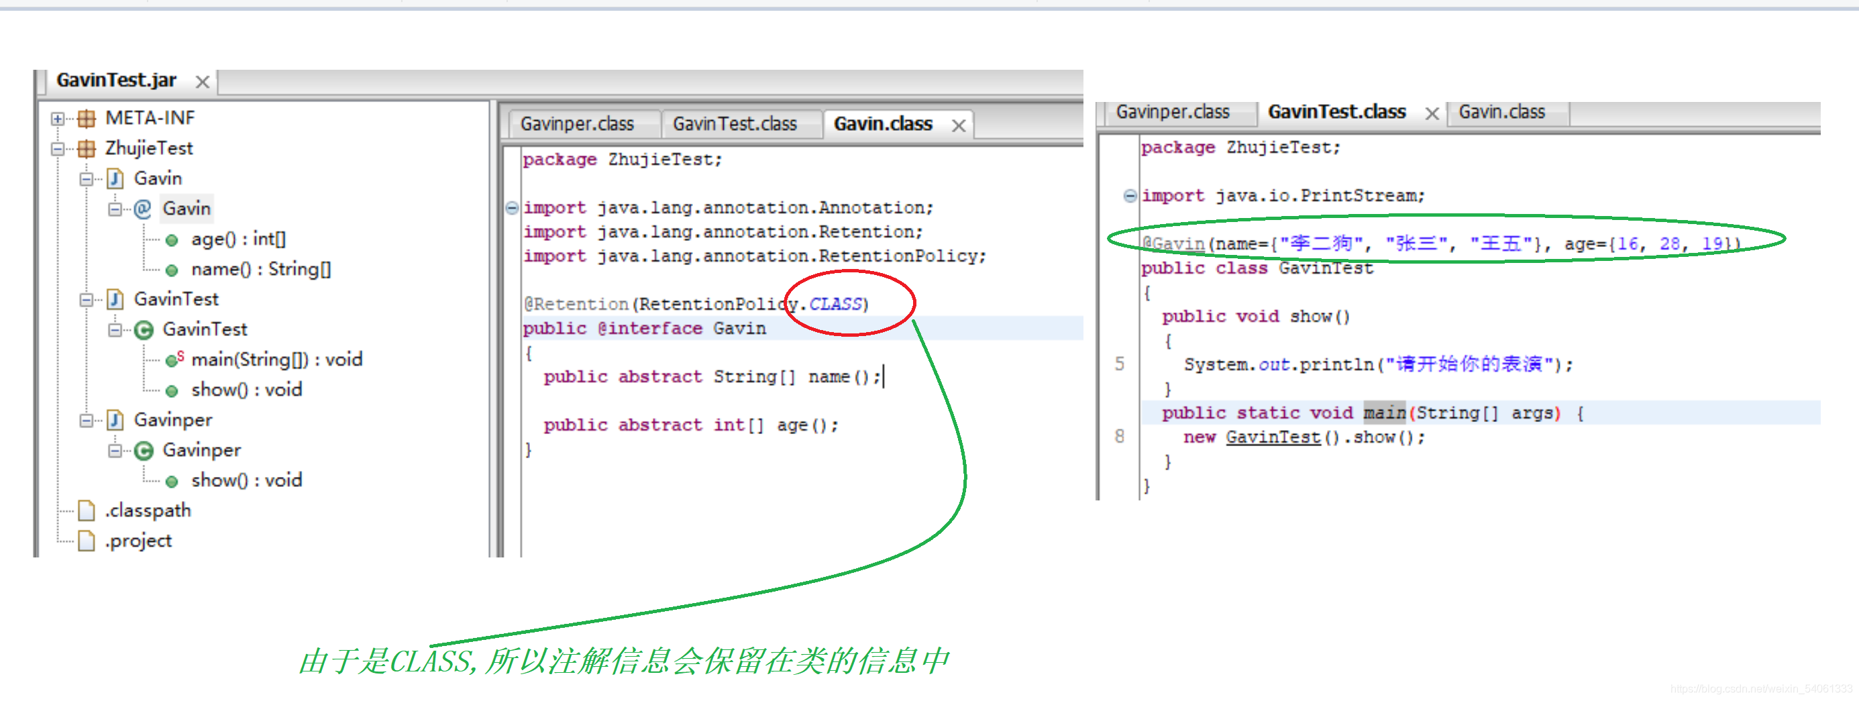Click the .project file icon
1859x701 pixels.
click(87, 541)
